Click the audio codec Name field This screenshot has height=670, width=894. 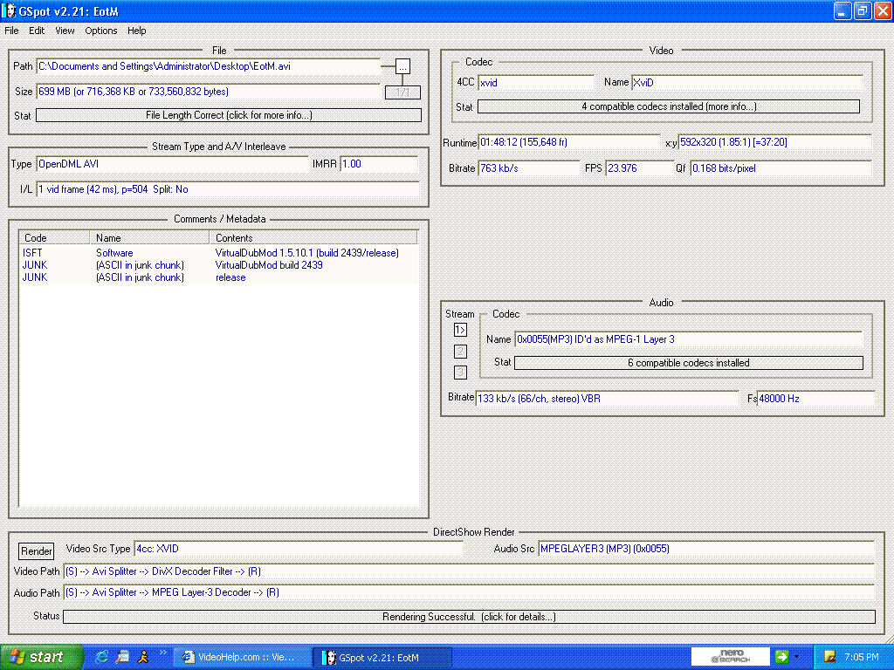(x=689, y=339)
